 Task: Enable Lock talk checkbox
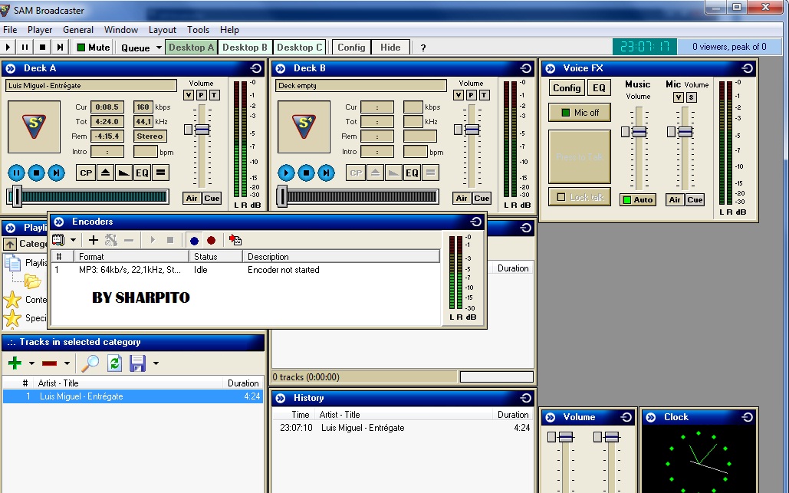pos(561,197)
